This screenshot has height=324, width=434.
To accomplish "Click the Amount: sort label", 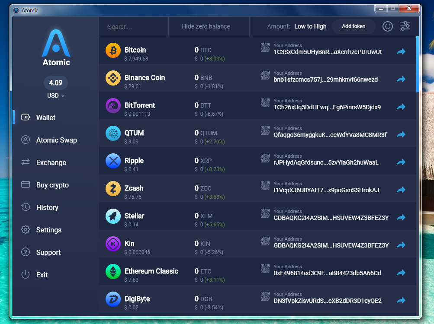I will (x=278, y=26).
